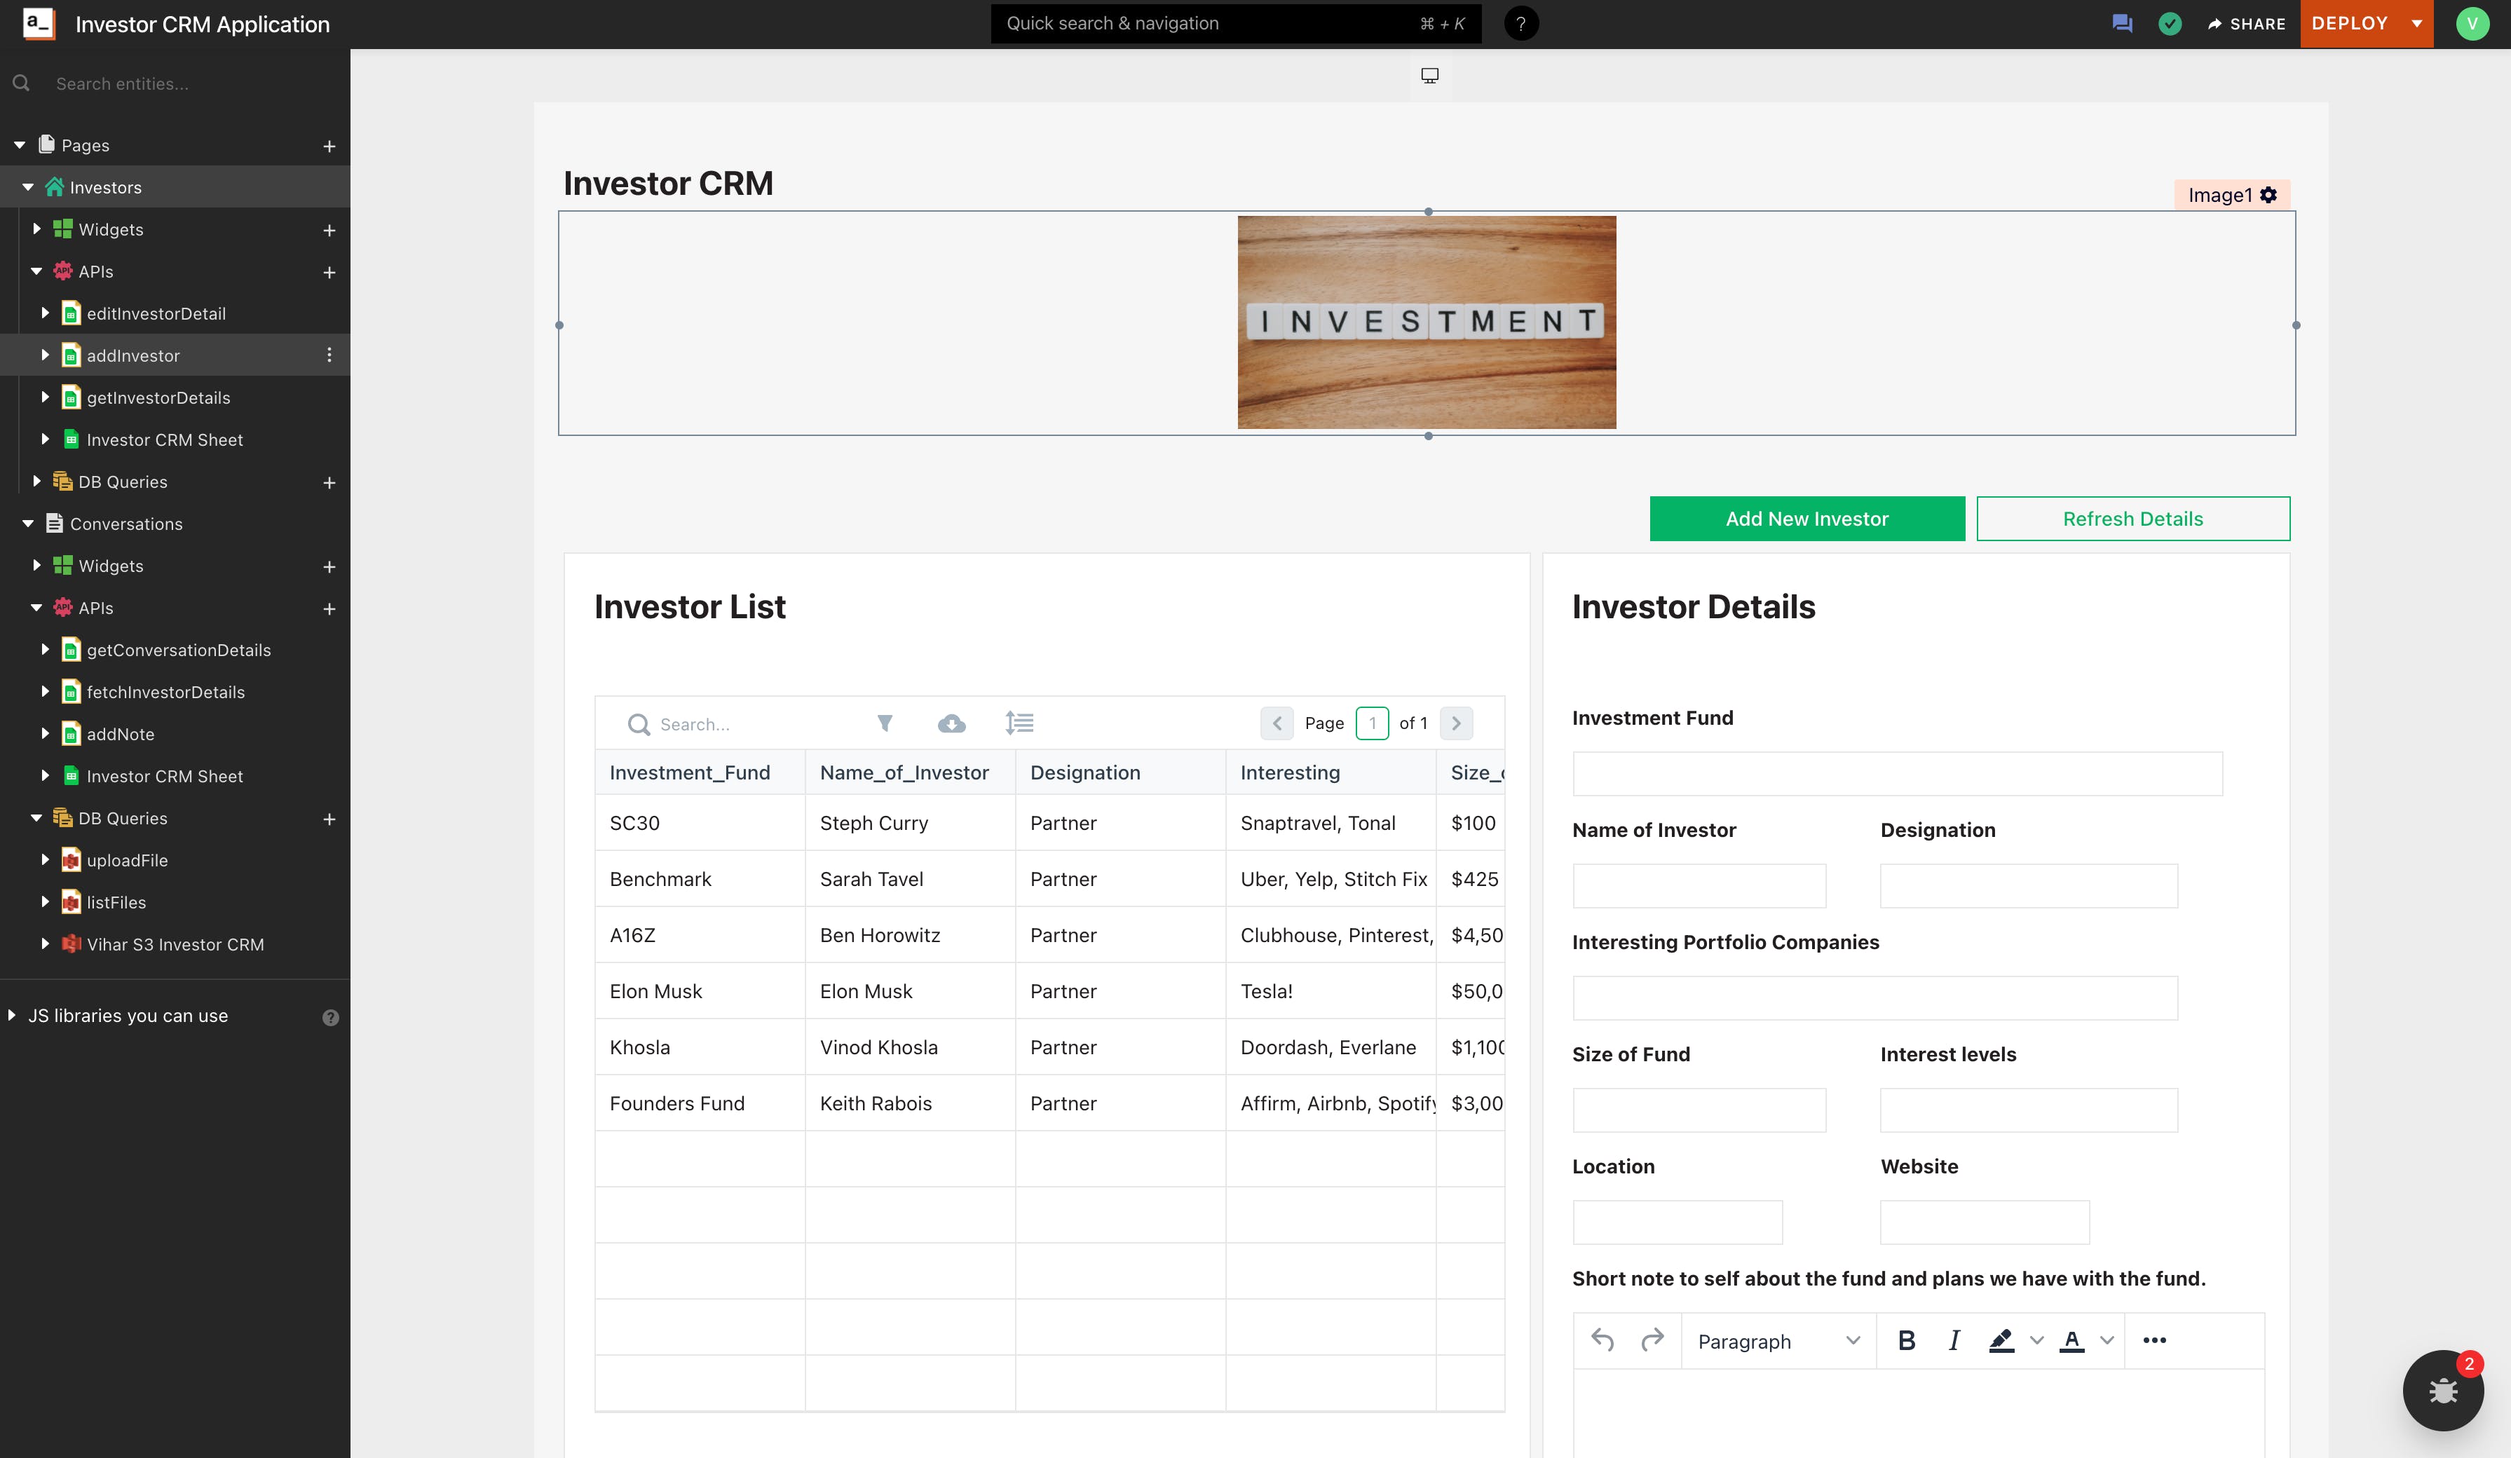Toggle italic in the text editor
The image size is (2511, 1458).
[1954, 1340]
